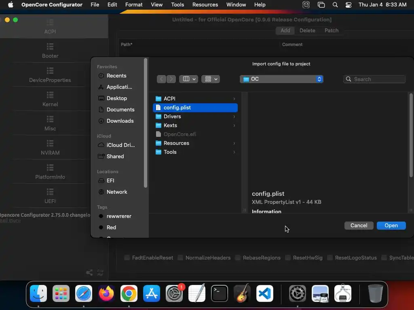Open Terminal from the Dock
This screenshot has width=414, height=310.
click(220, 293)
